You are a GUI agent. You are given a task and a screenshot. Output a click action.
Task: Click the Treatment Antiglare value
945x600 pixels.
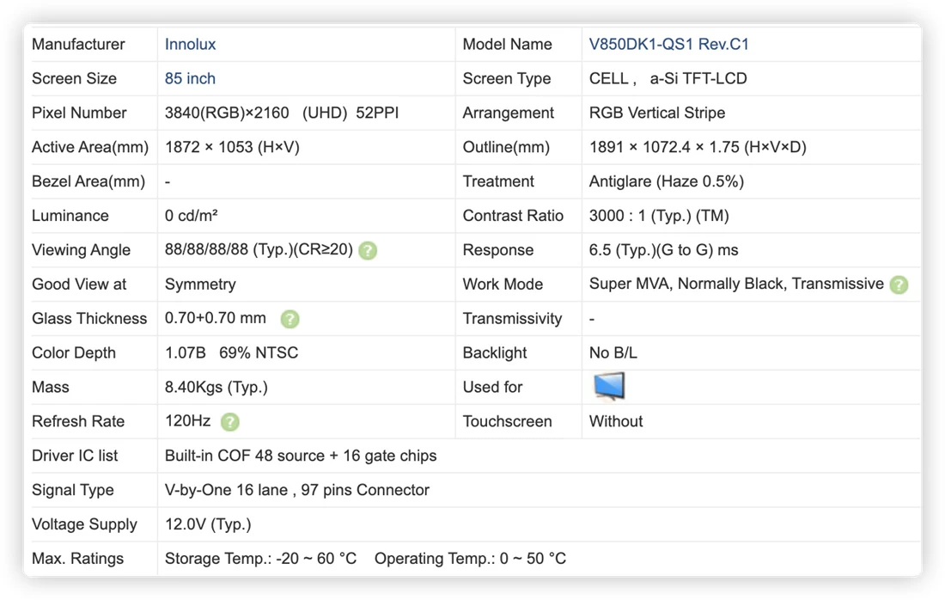pos(666,181)
